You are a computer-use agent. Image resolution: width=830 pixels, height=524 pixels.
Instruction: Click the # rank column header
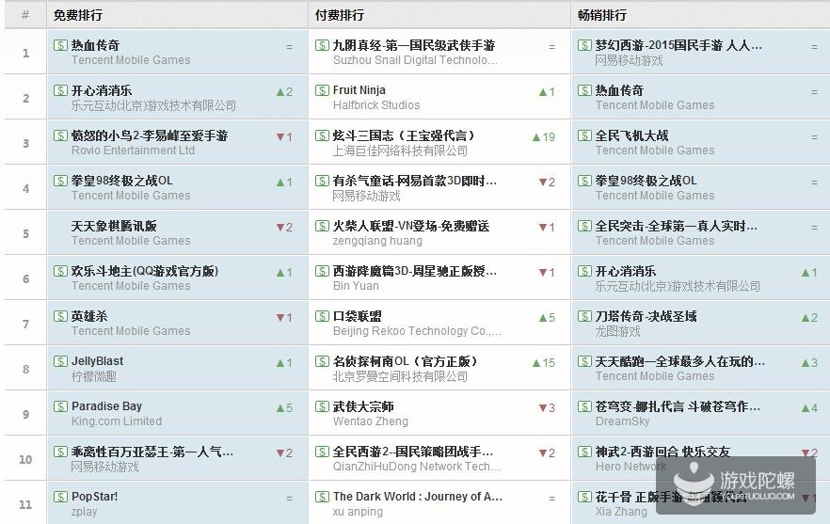pos(25,15)
